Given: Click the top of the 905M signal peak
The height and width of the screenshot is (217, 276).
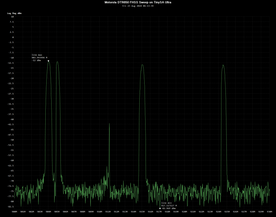Looking at the screenshot, I should point(57,62).
